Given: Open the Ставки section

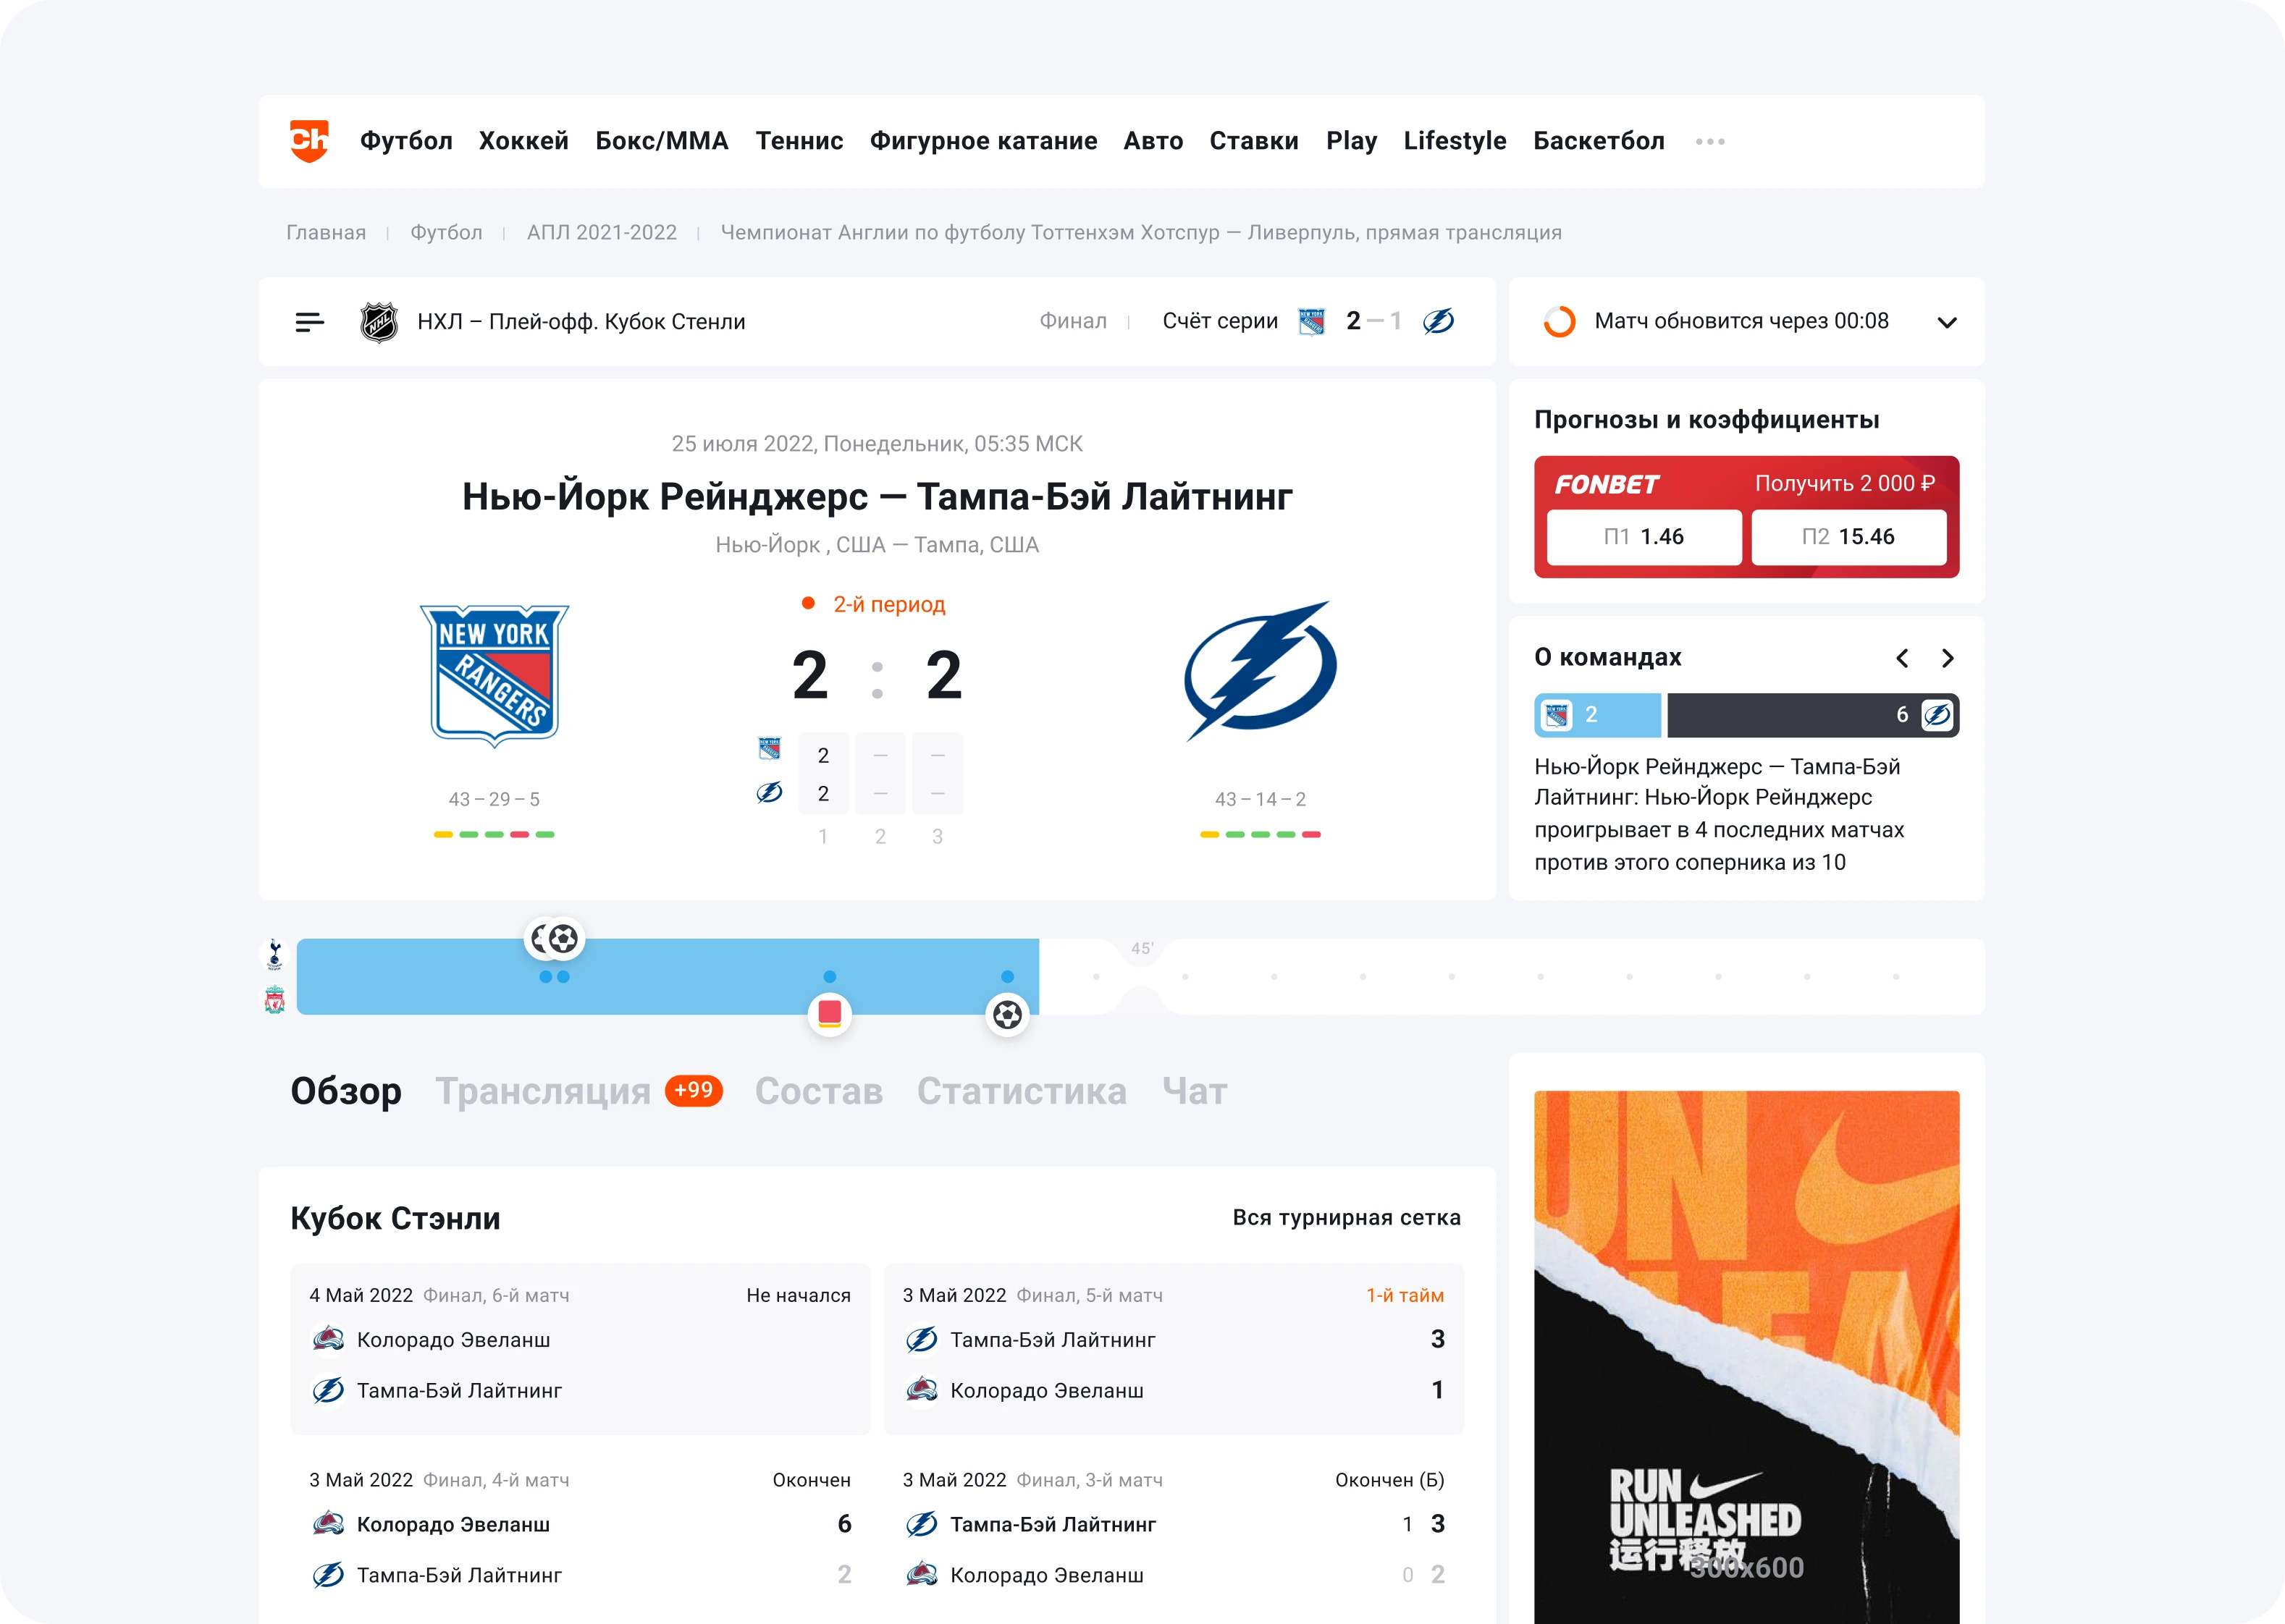Looking at the screenshot, I should (x=1255, y=141).
